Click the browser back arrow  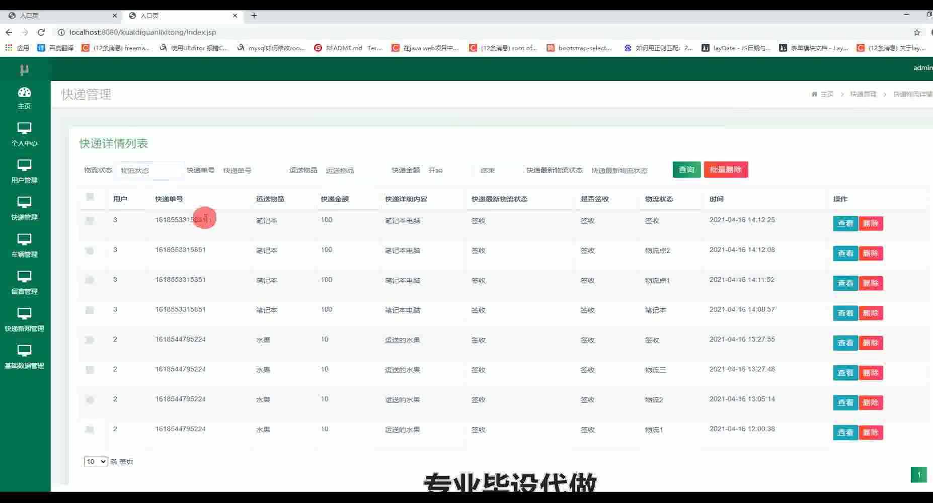[x=9, y=32]
